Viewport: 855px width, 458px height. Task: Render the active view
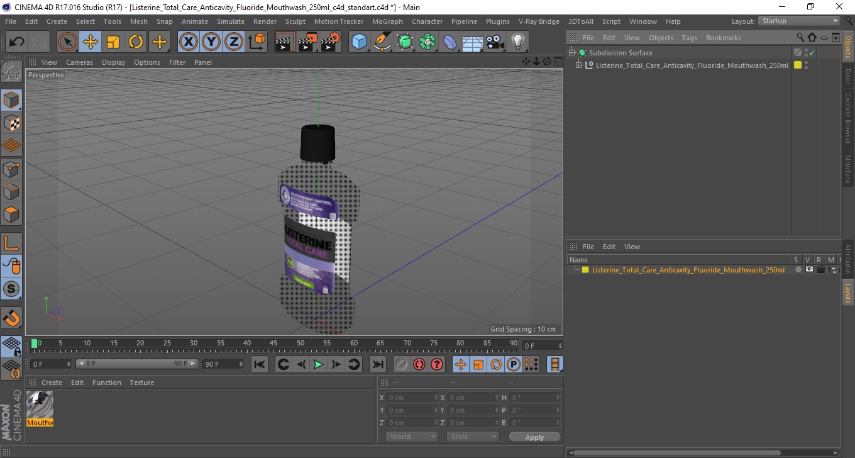(285, 42)
